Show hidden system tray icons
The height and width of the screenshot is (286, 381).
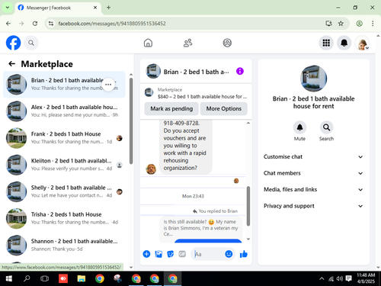click(x=322, y=278)
